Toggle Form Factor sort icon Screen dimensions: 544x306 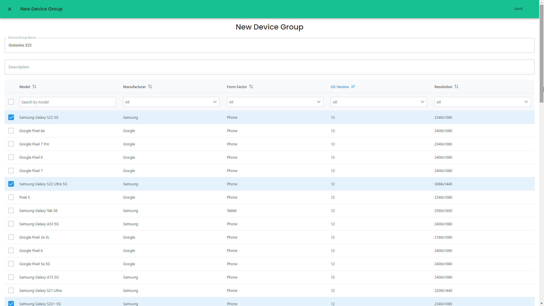point(251,87)
